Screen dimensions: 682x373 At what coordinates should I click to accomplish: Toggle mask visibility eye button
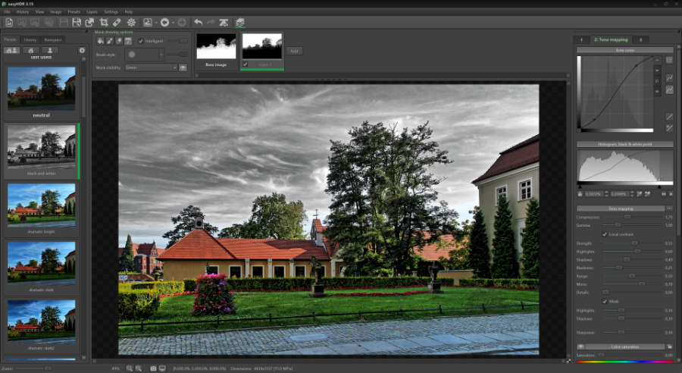click(x=183, y=67)
